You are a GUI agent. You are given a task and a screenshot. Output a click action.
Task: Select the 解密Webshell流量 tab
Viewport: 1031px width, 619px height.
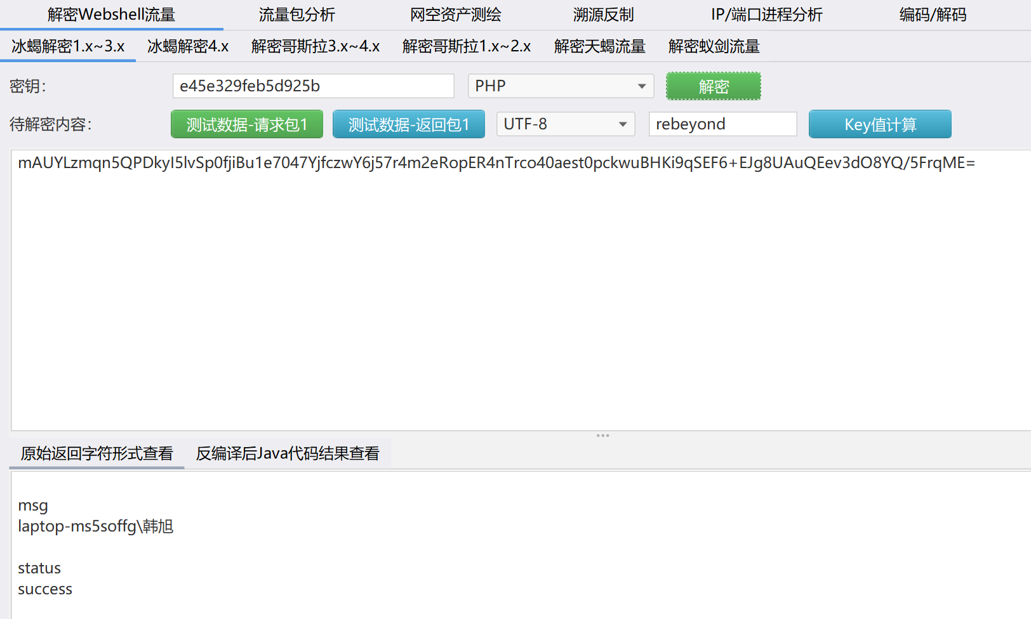pos(111,15)
